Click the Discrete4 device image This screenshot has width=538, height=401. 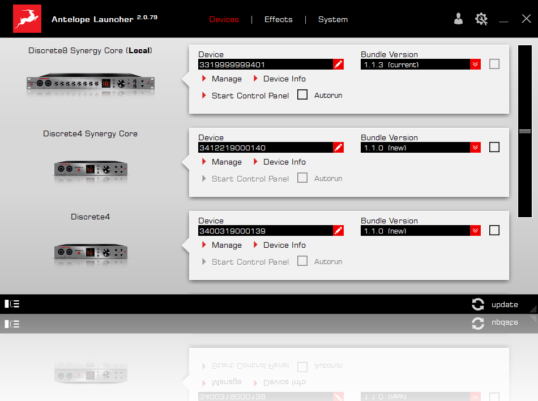tap(91, 252)
